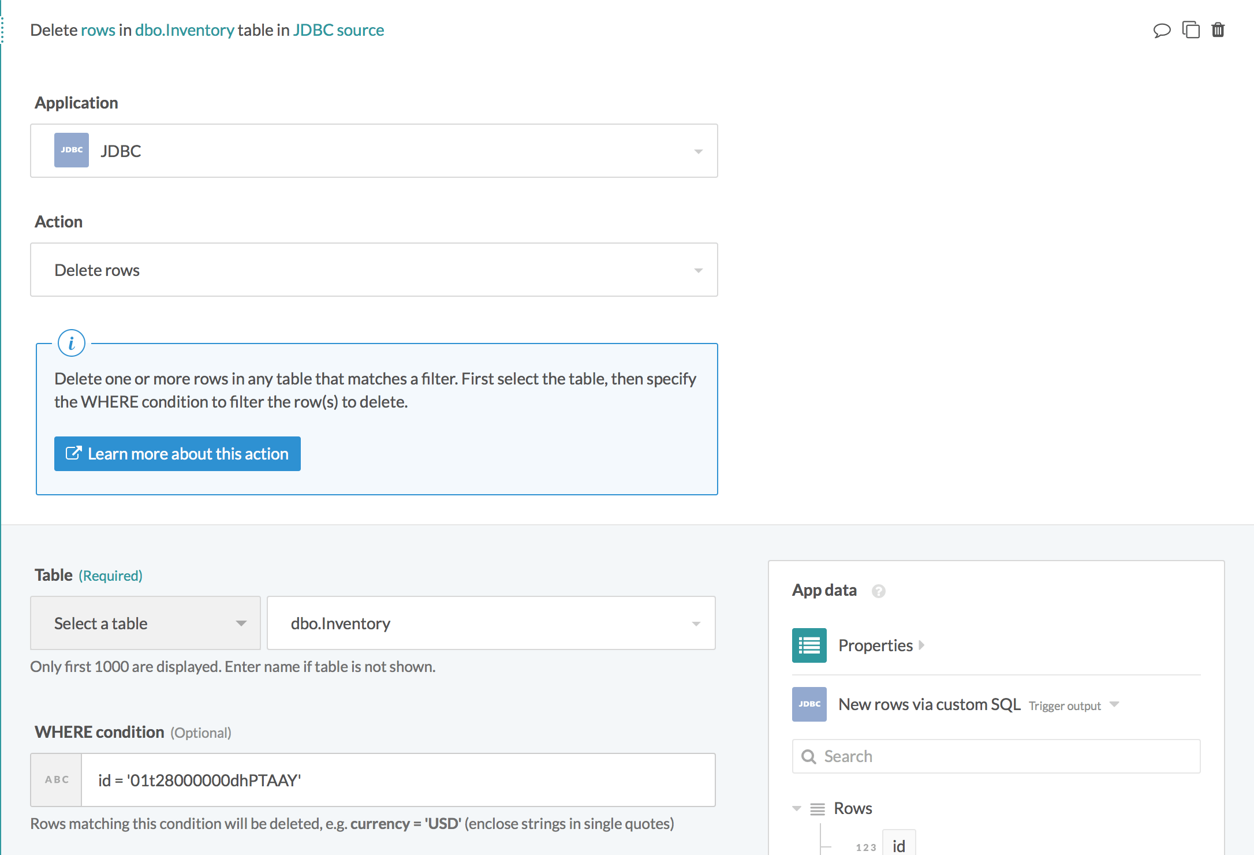Click the Action dropdown to change action type

[x=375, y=270]
